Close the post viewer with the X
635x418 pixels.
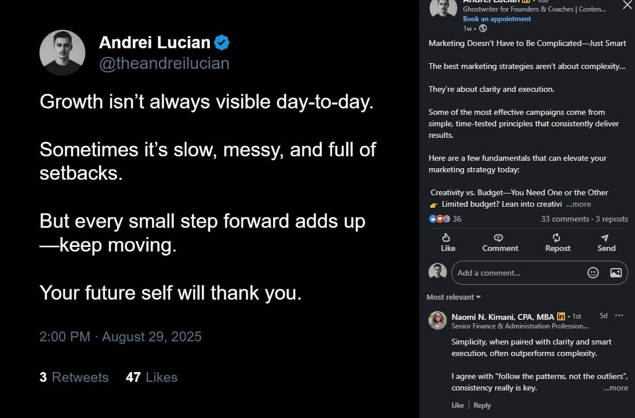point(627,5)
